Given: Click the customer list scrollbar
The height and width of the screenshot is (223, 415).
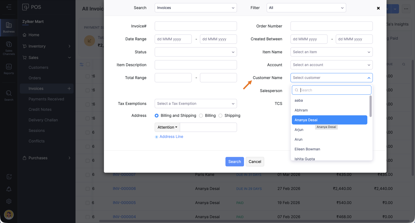Looking at the screenshot, I should [371, 106].
